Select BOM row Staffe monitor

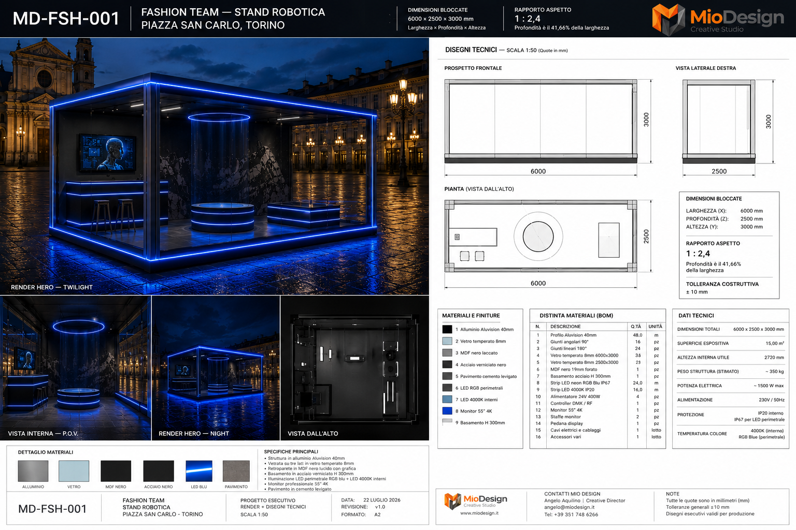point(598,417)
